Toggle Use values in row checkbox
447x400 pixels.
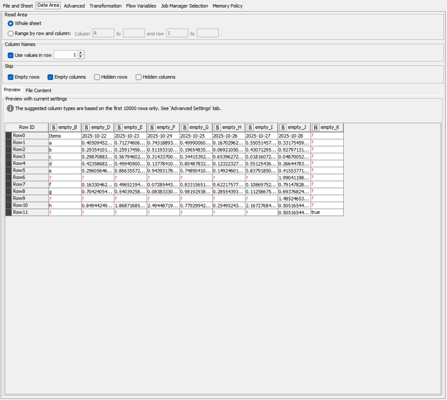[x=11, y=55]
